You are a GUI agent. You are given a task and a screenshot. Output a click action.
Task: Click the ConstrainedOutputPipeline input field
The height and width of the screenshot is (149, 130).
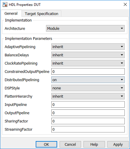[88, 72]
